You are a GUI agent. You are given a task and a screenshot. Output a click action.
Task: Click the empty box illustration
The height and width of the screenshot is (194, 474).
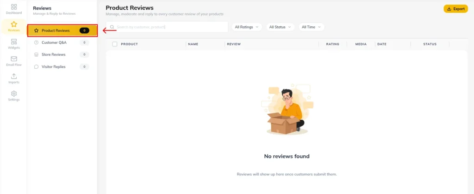[287, 109]
